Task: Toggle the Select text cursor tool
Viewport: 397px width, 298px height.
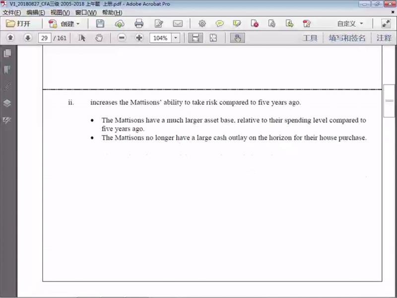Action: [x=82, y=38]
